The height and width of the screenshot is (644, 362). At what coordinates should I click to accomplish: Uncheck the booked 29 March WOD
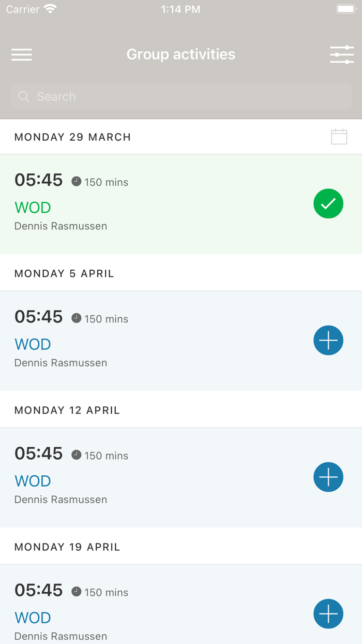tap(328, 204)
